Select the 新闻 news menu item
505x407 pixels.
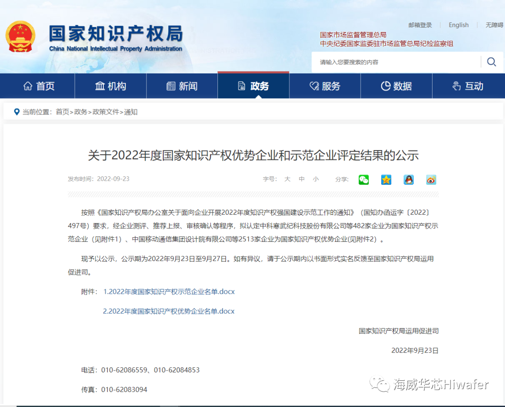[x=182, y=86]
